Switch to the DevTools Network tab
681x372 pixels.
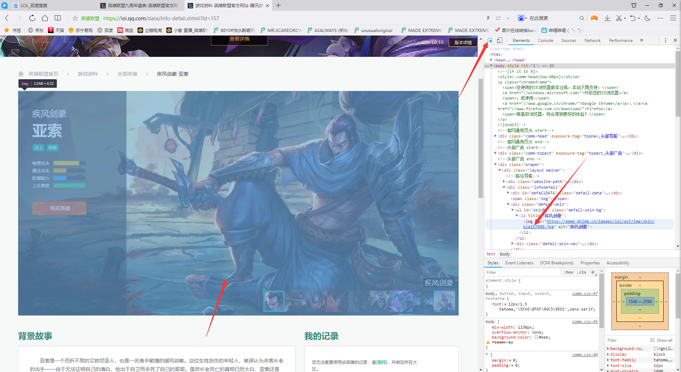[x=593, y=41]
